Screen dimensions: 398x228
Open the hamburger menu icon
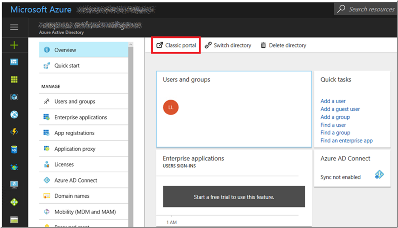pyautogui.click(x=14, y=27)
